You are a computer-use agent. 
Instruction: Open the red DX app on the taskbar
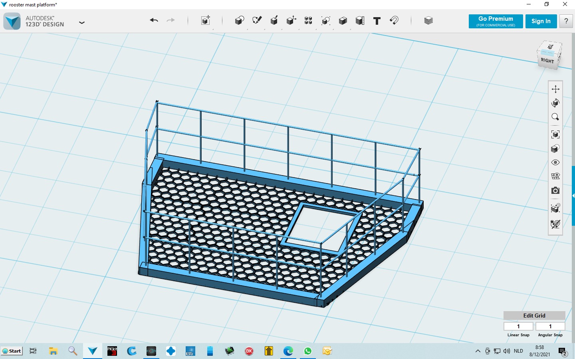(249, 351)
